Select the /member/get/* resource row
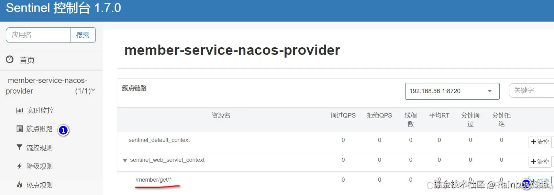This screenshot has width=554, height=195. [x=153, y=180]
